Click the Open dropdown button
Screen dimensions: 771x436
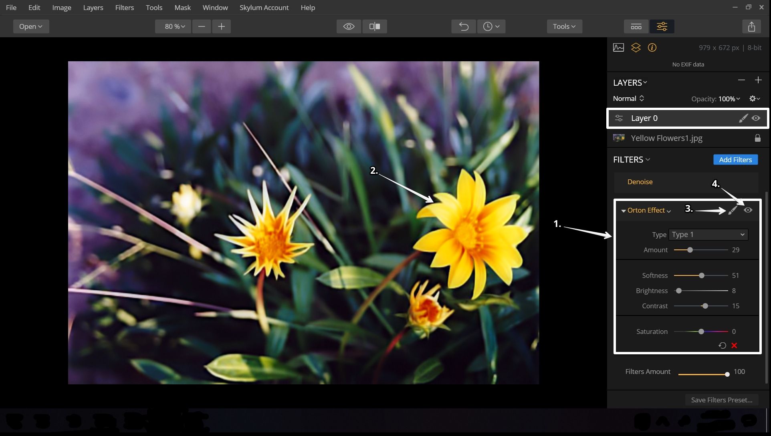point(31,26)
